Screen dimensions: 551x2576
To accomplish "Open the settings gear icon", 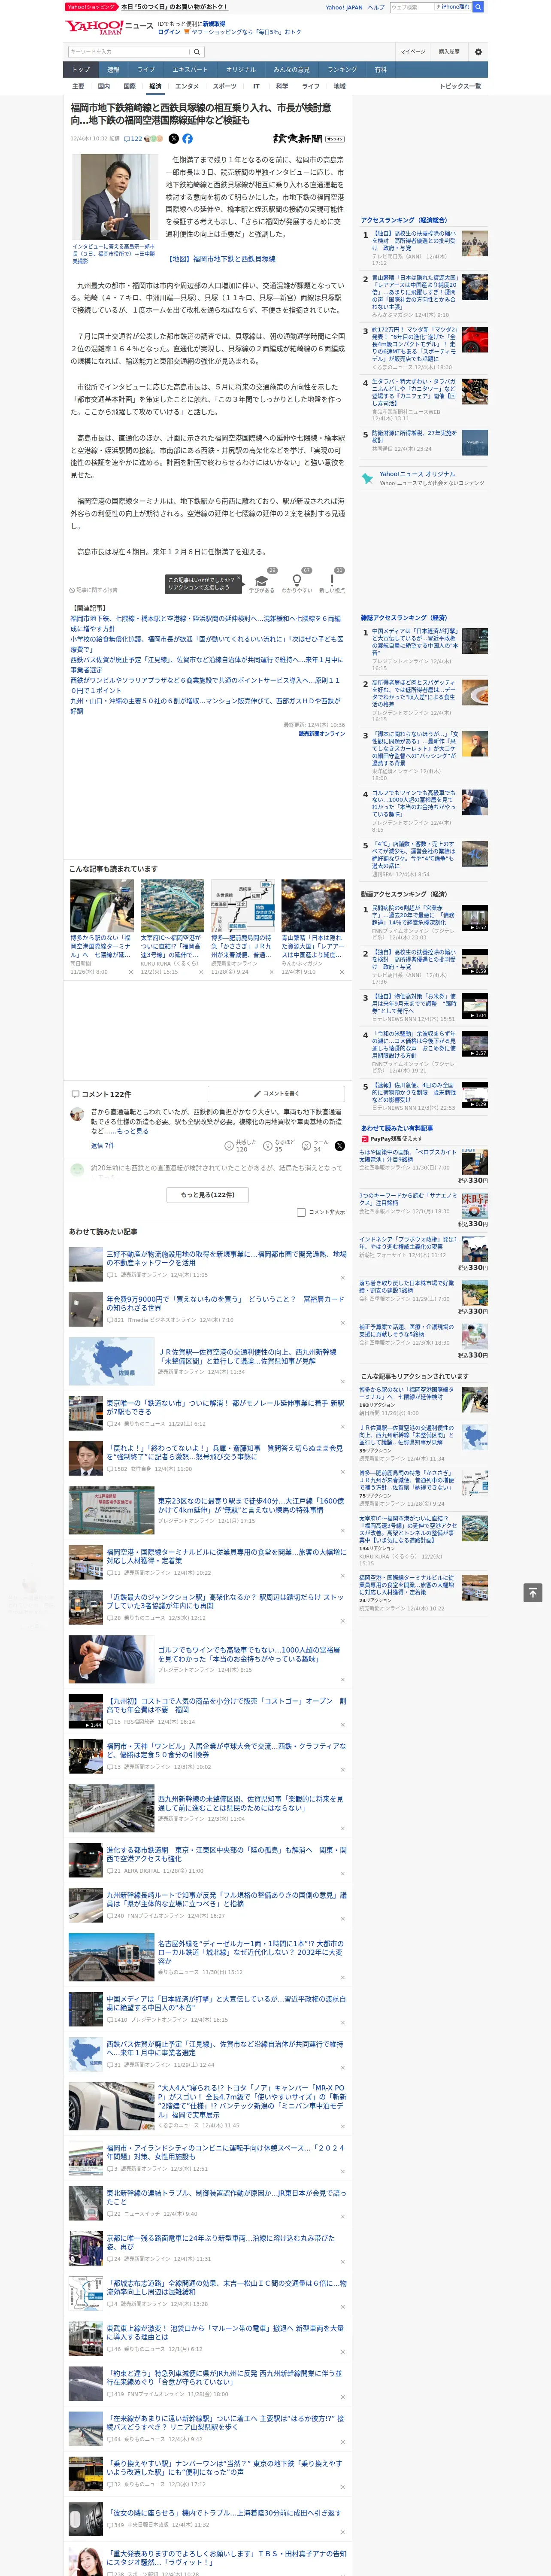I will [477, 52].
